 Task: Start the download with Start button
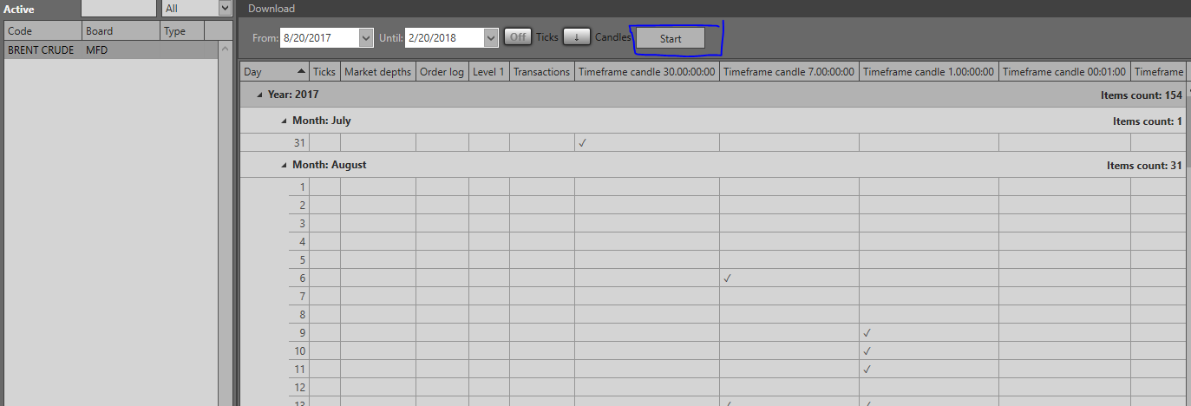coord(671,38)
